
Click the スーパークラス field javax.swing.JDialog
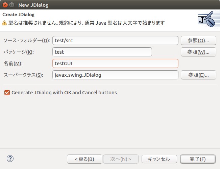click(115, 75)
